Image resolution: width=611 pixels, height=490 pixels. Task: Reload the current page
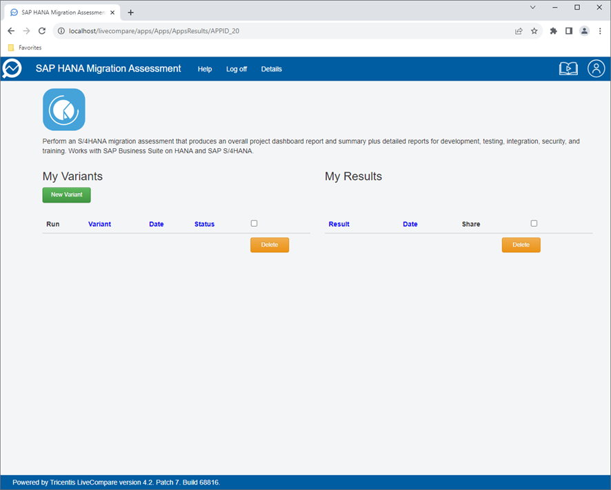pos(42,31)
